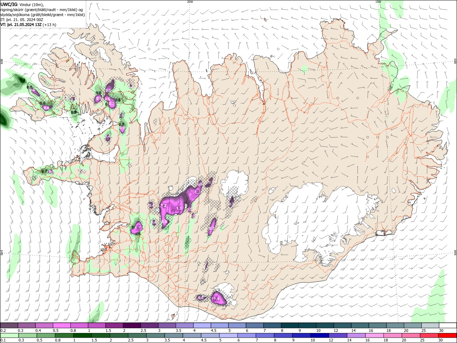457x343 pixels.
Task: Pick rain-scale swatch between 0.5 and 0.8
Action: point(46,335)
